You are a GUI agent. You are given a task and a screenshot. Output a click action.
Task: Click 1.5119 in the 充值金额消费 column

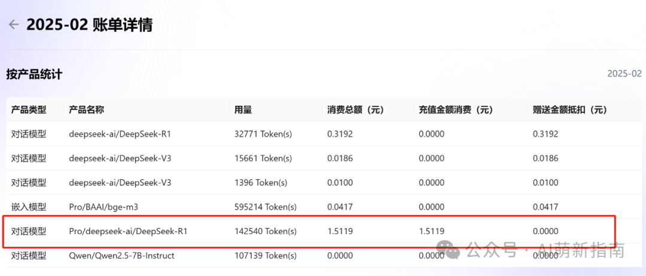[431, 231]
